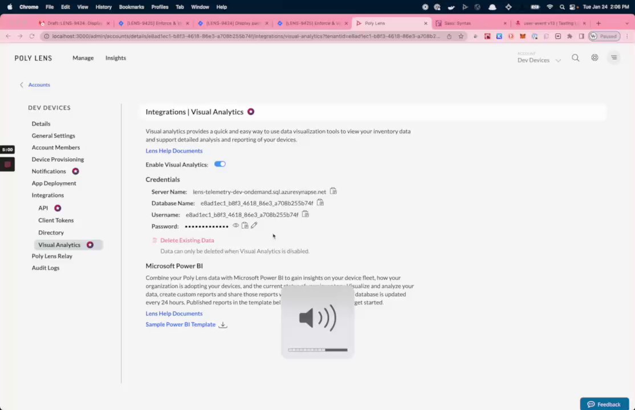Open Chrome Bookmarks menu

131,7
